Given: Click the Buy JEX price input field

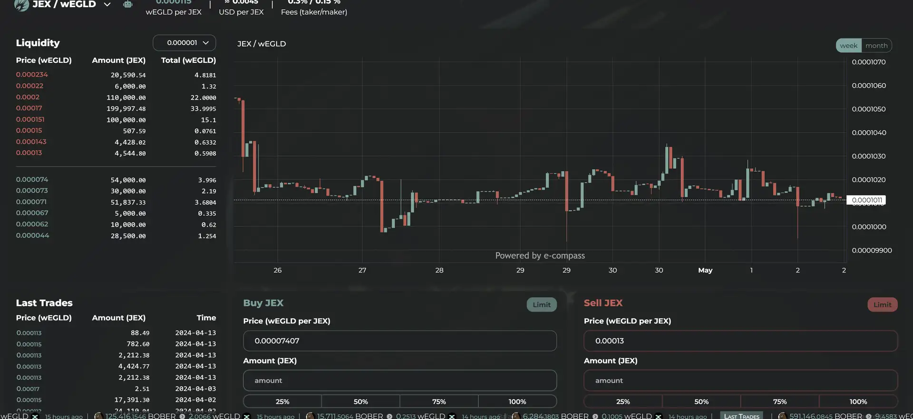Looking at the screenshot, I should (399, 341).
